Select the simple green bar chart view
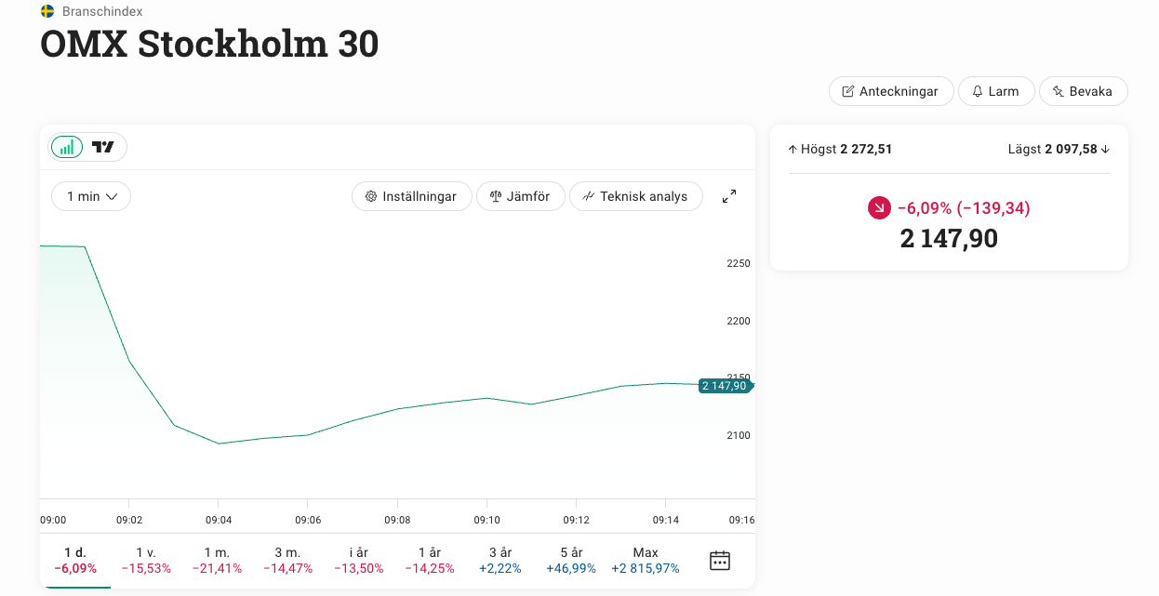This screenshot has height=596, width=1159. click(x=67, y=147)
